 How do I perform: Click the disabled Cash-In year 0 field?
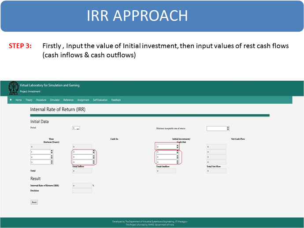pos(82,147)
